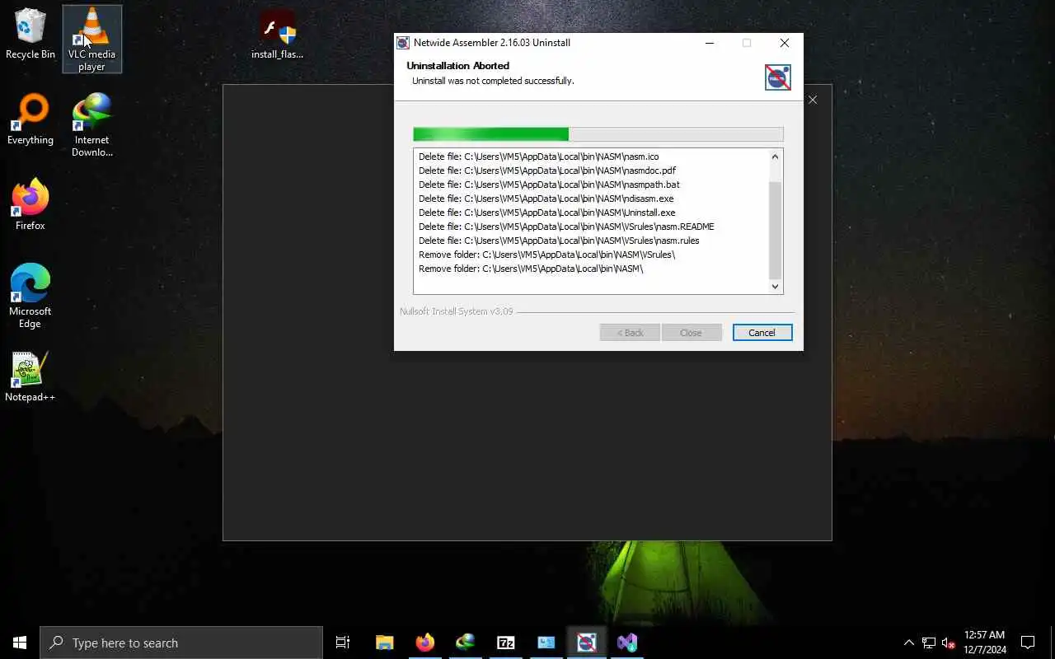Select the 'nasmdoc.pdf' delete log line
Screen dimensions: 1055x659
pyautogui.click(x=547, y=171)
